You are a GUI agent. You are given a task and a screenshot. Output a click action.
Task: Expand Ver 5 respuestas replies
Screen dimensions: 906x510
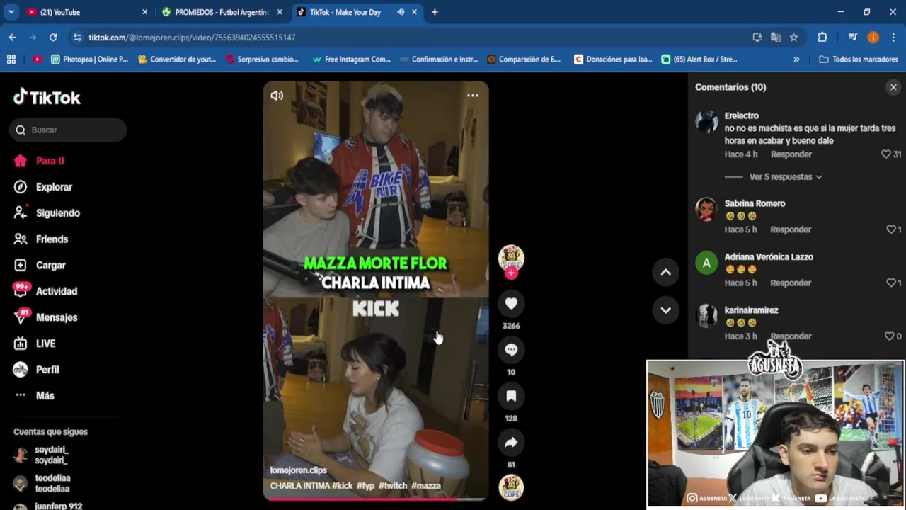[786, 177]
